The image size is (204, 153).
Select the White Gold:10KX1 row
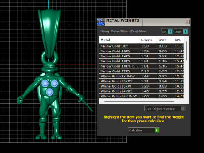[x=141, y=81]
